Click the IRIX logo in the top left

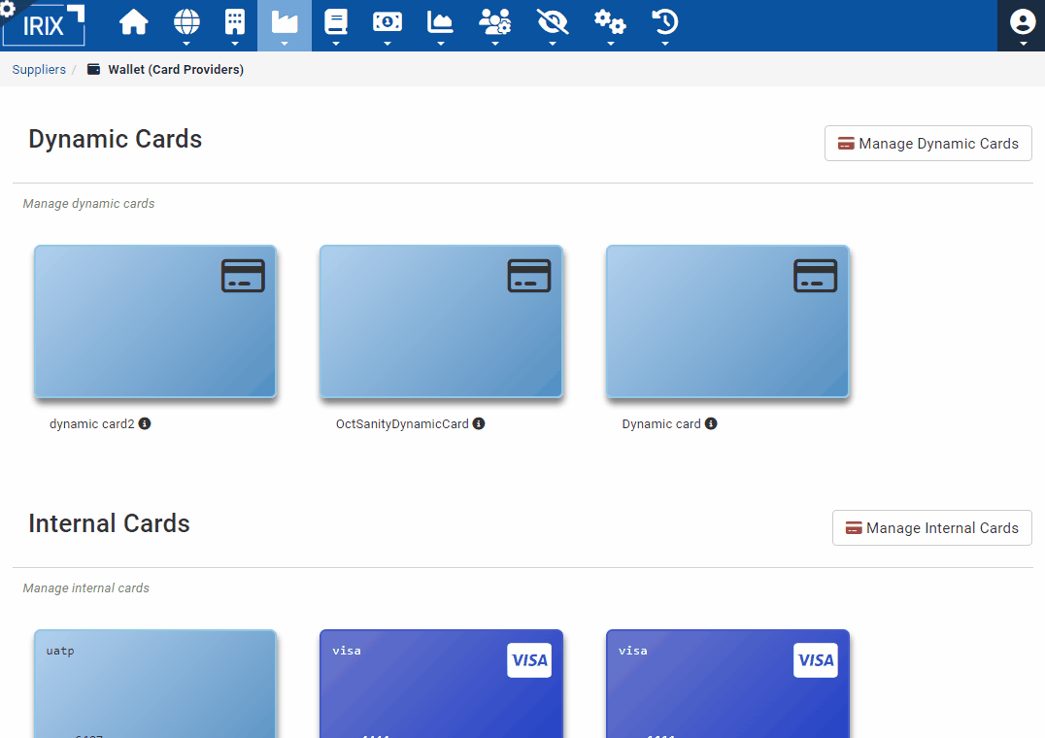tap(43, 25)
